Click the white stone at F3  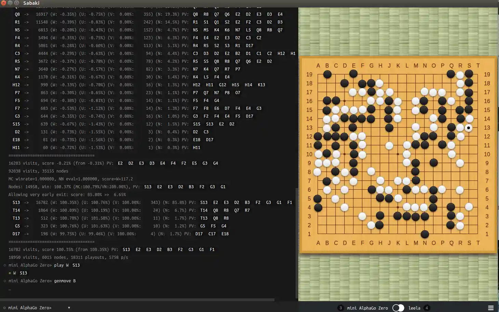362,216
